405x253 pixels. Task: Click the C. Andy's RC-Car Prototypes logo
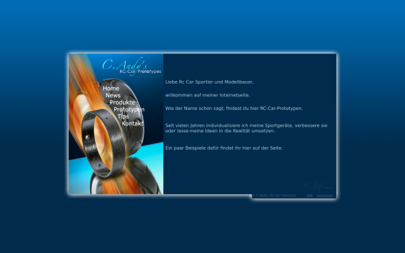pos(132,67)
